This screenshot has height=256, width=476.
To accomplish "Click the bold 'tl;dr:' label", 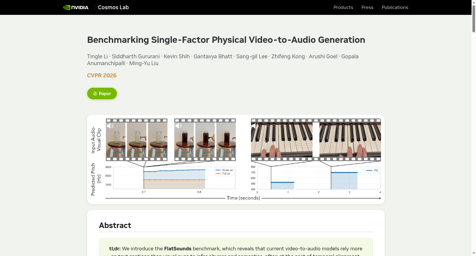I will coord(115,249).
